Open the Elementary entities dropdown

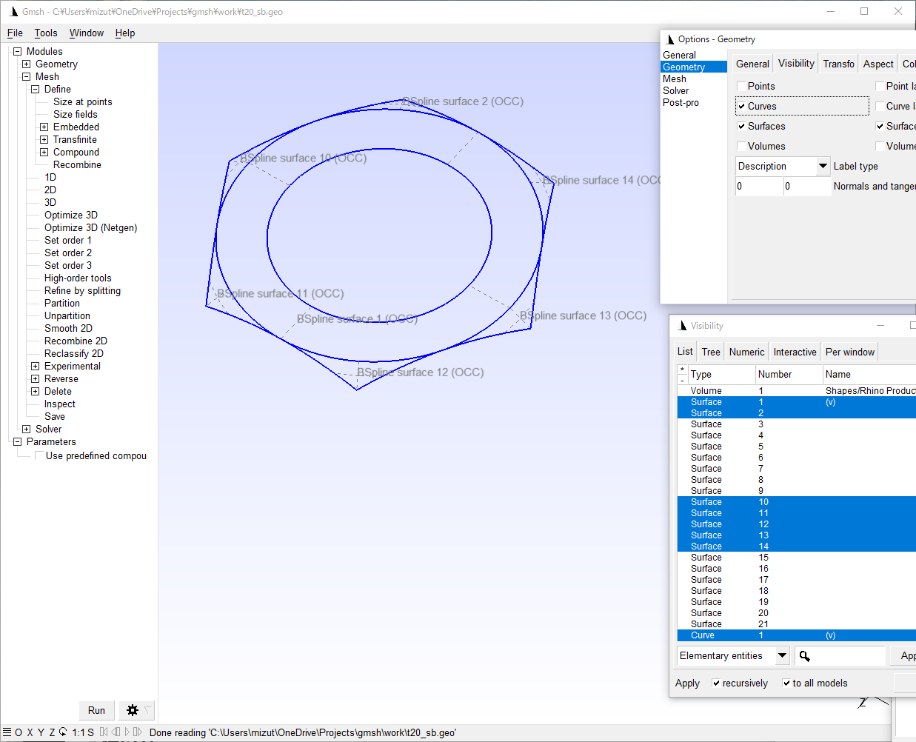[783, 655]
